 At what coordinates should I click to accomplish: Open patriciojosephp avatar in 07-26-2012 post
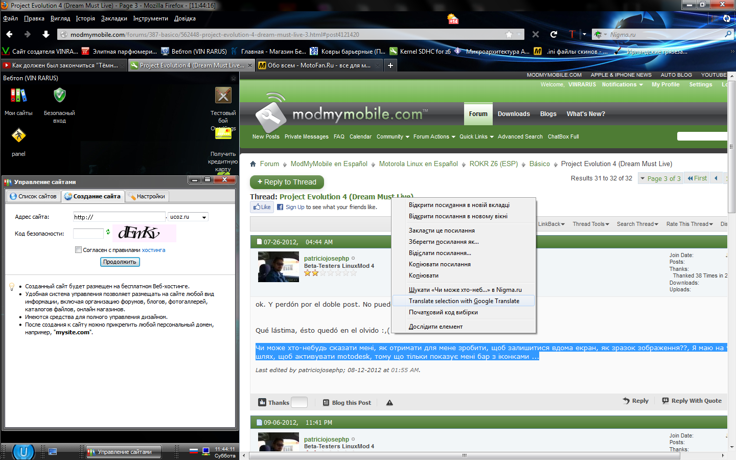click(x=279, y=267)
